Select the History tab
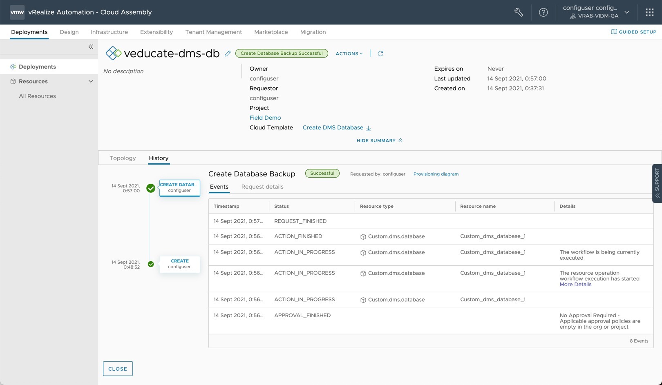Screen dimensions: 662x385 [159, 158]
